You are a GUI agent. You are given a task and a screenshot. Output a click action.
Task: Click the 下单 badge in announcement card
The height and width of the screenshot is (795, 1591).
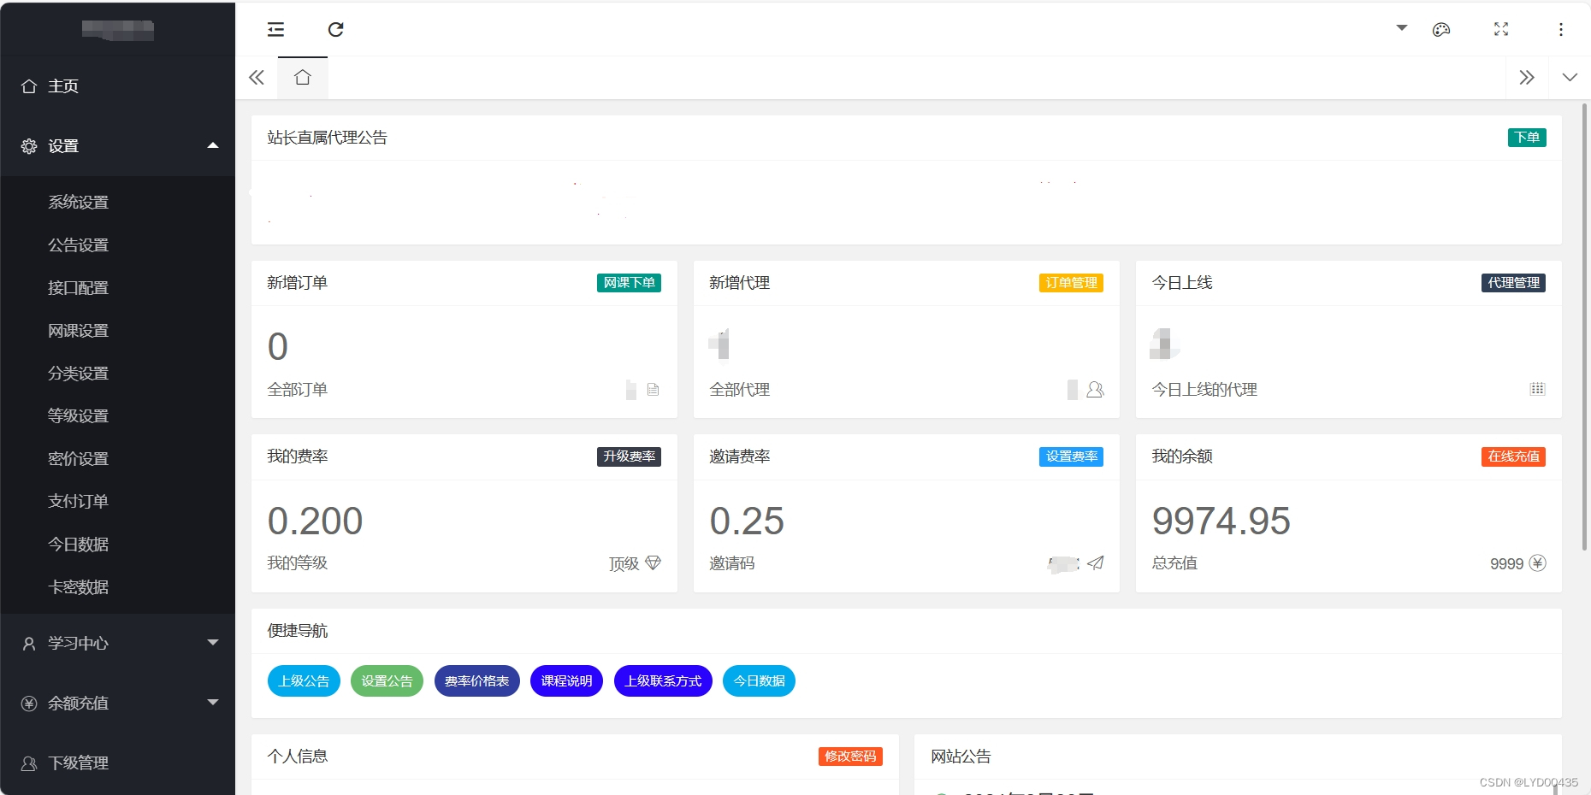pyautogui.click(x=1527, y=138)
